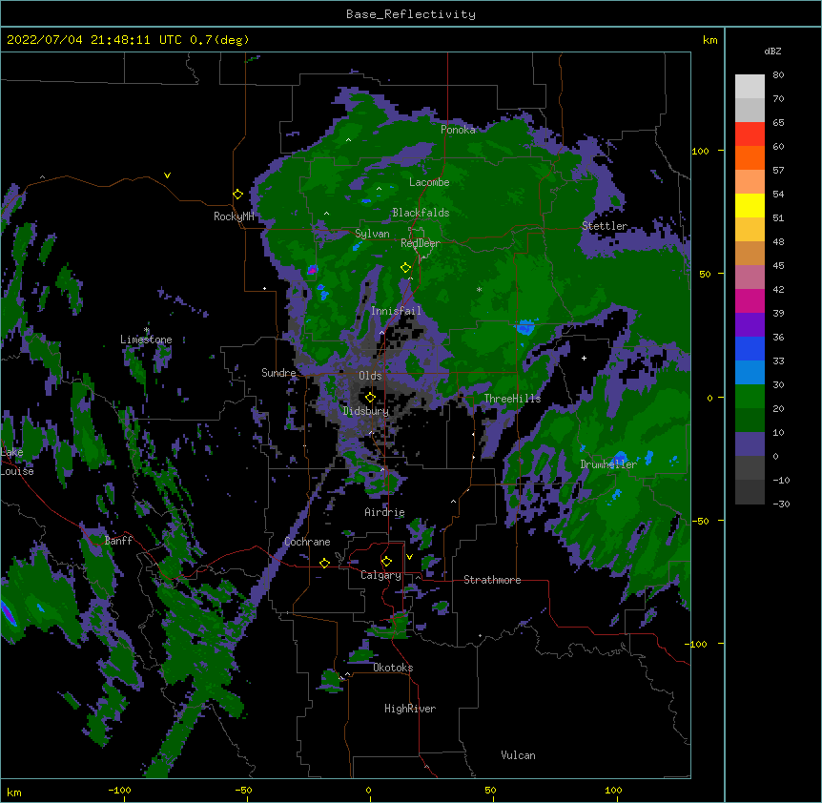Click the 45 value in the dBZ legend
This screenshot has width=822, height=803.
(x=778, y=266)
